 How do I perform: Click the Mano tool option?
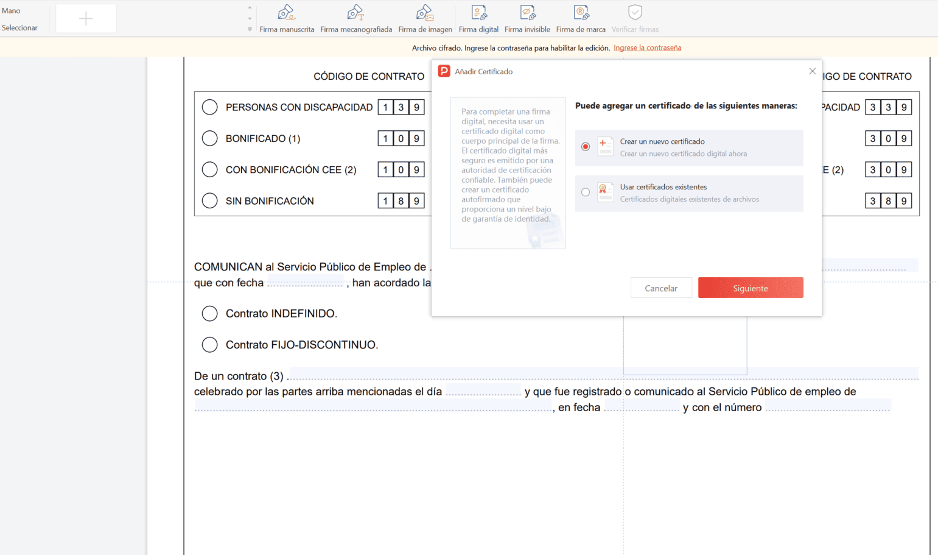(x=12, y=11)
